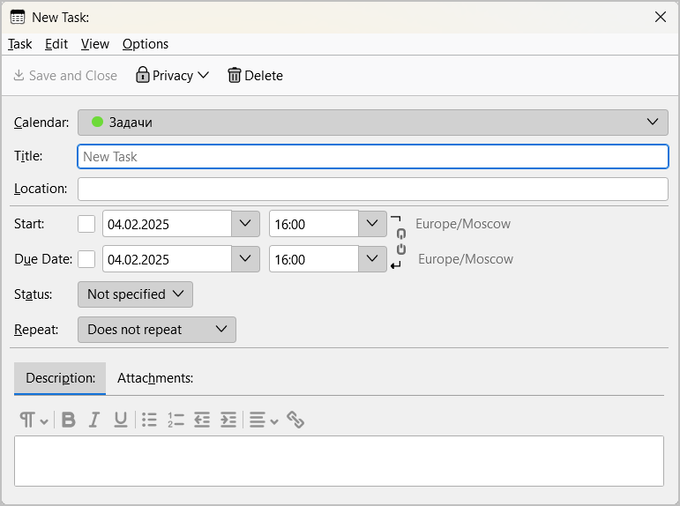Viewport: 680px width, 506px height.
Task: Click the date link chain icon
Action: point(401,242)
